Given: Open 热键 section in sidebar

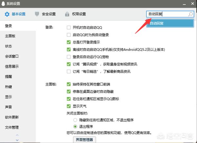Looking at the screenshot, I should tap(9, 87).
